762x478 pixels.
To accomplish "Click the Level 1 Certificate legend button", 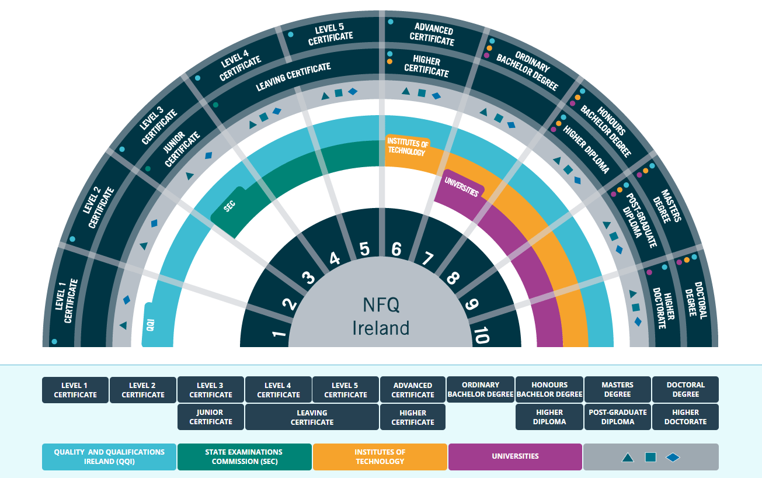I will (75, 390).
